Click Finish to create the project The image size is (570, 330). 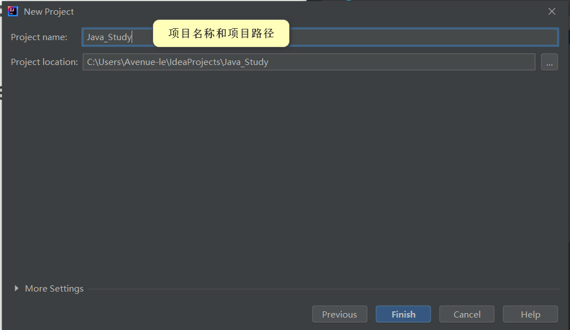403,314
